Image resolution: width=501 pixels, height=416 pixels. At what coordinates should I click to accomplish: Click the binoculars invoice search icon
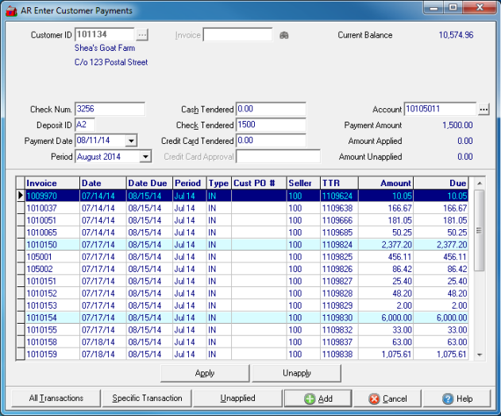click(284, 35)
